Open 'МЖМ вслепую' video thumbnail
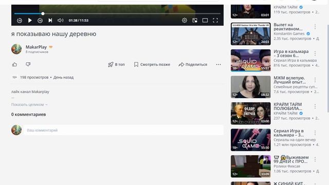 (x=250, y=87)
